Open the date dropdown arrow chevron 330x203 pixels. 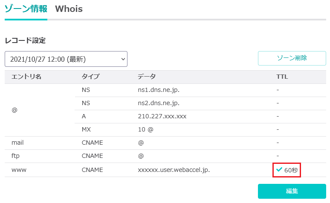(123, 59)
